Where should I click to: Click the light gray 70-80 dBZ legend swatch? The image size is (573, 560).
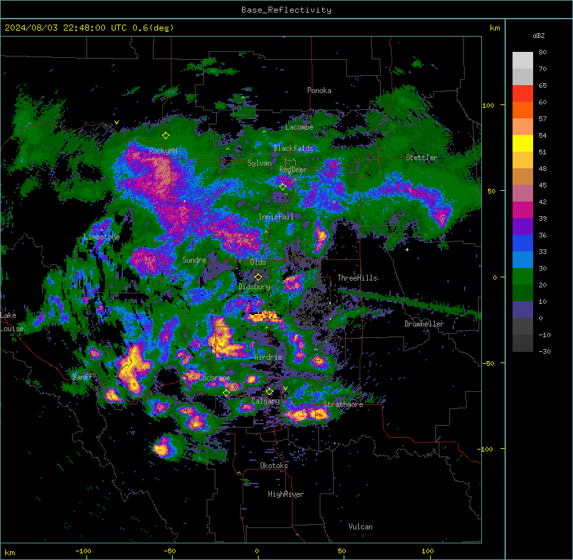[522, 61]
